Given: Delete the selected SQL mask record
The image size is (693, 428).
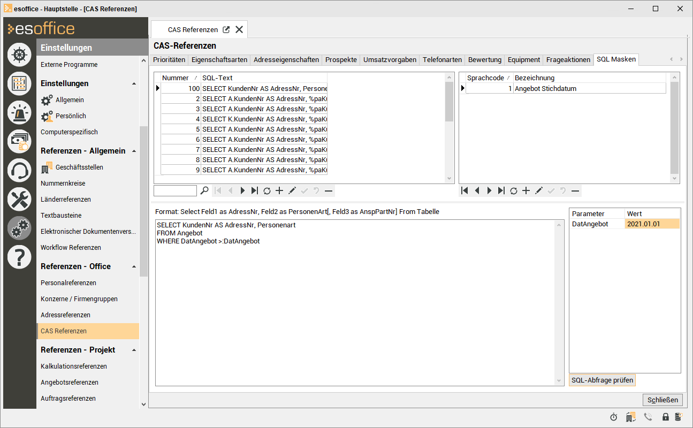Looking at the screenshot, I should (329, 190).
